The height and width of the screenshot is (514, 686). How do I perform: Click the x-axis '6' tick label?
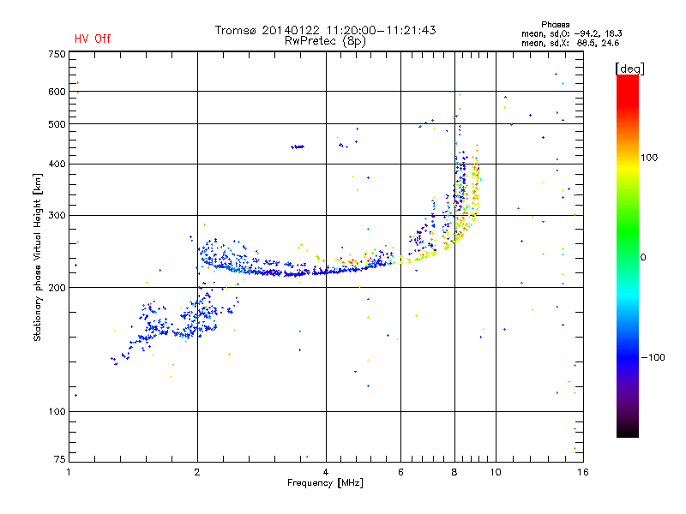click(400, 472)
